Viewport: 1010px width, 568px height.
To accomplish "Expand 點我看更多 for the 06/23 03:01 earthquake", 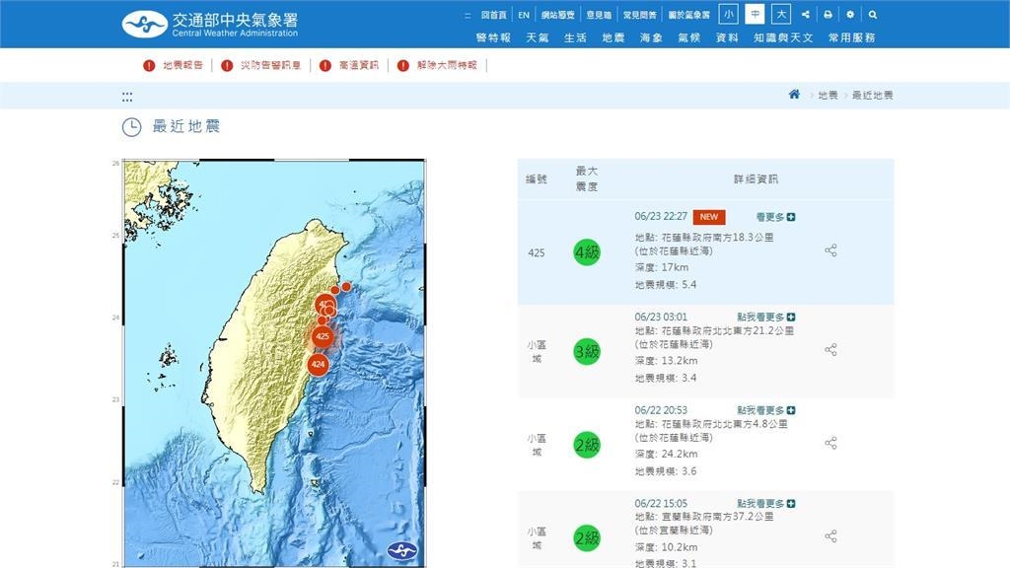I will [x=765, y=317].
